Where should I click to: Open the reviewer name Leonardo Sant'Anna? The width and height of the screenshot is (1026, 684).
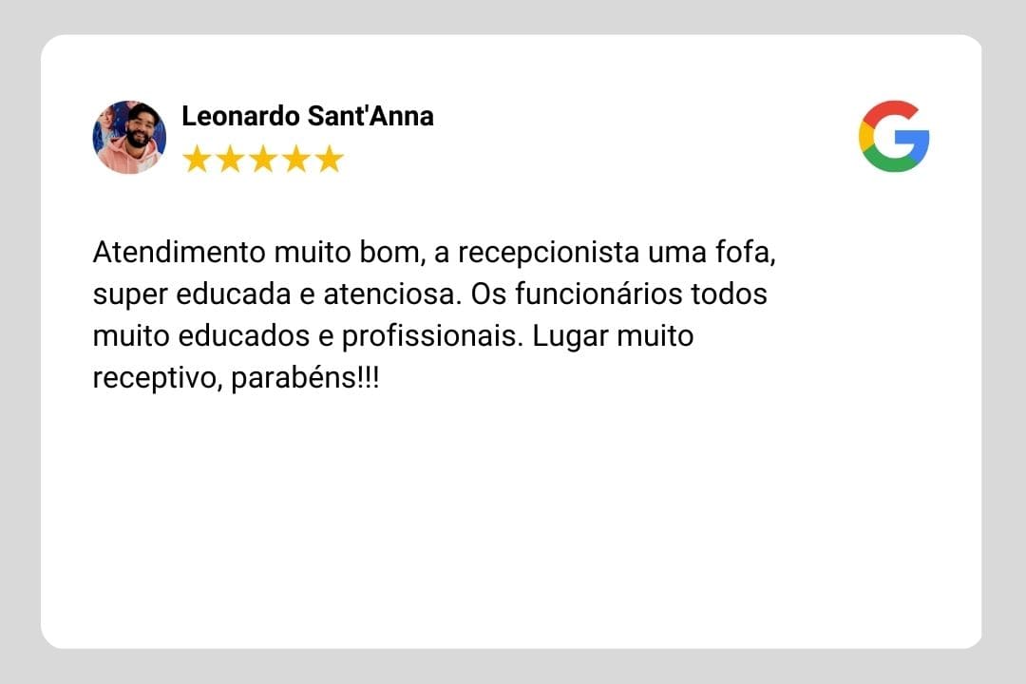(308, 116)
